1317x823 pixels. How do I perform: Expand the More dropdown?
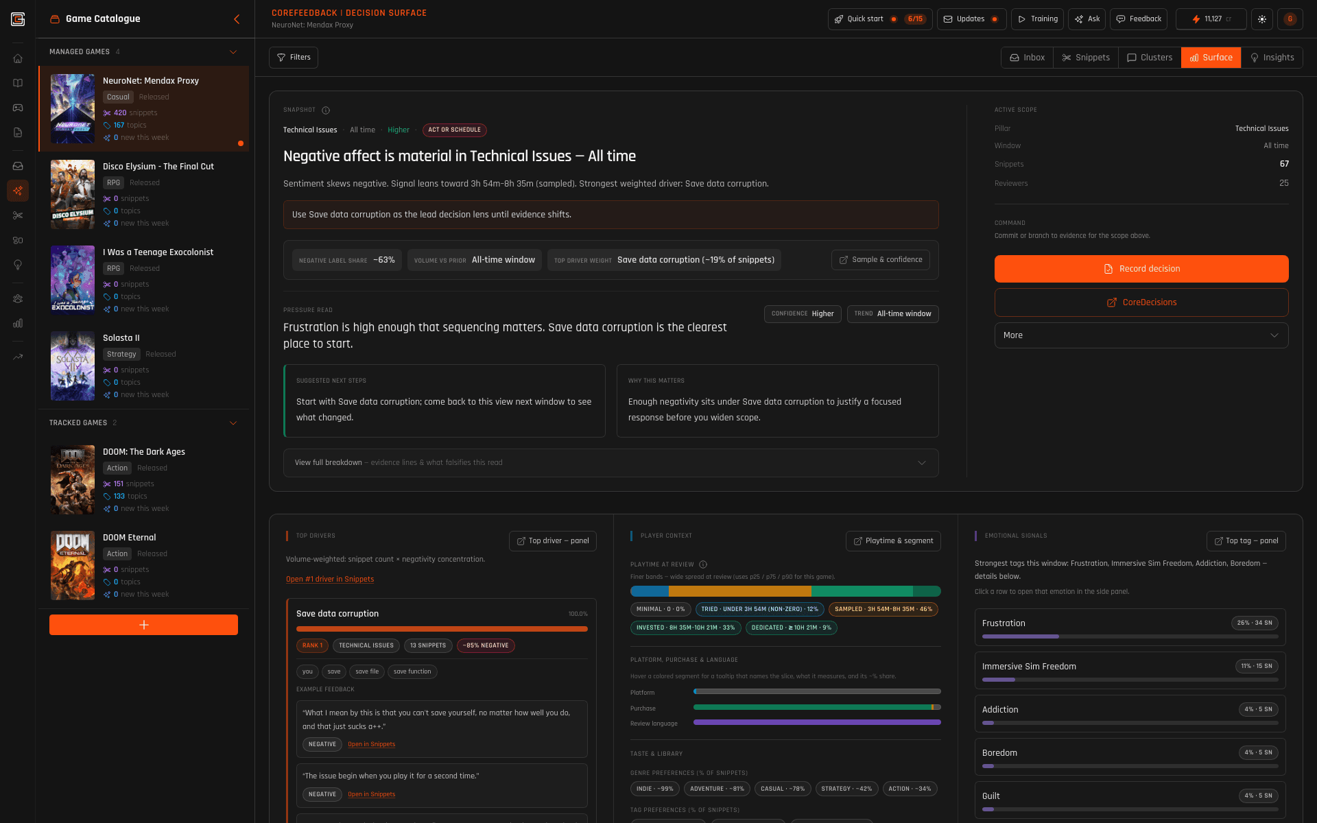click(1141, 335)
